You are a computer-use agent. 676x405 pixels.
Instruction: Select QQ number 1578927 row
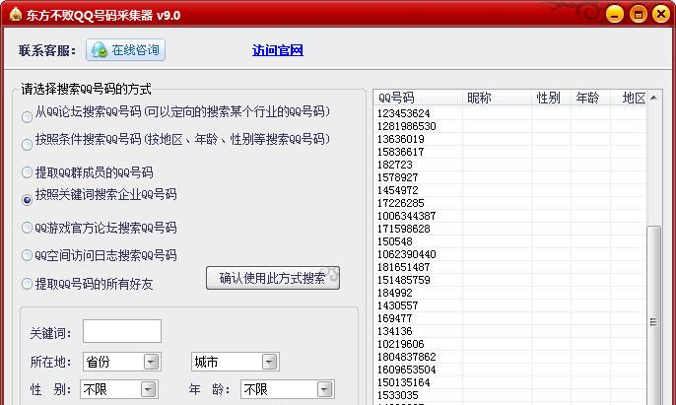point(510,177)
